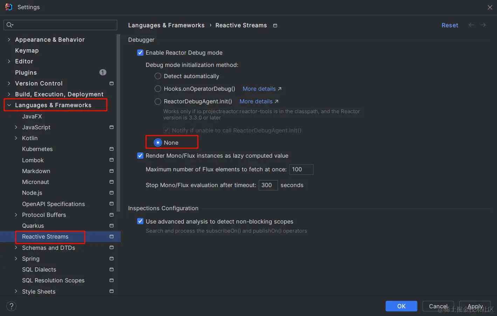This screenshot has width=497, height=316.
Task: Open help with the question mark icon
Action: (11, 306)
